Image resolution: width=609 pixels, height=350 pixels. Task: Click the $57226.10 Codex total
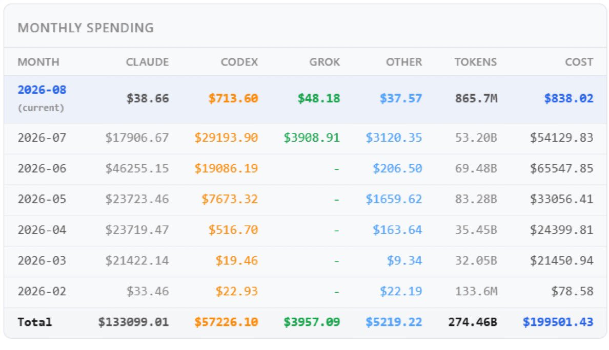[226, 322]
